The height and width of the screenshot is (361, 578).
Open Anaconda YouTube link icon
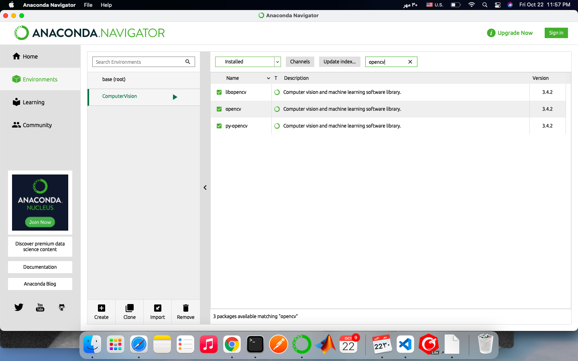(40, 307)
